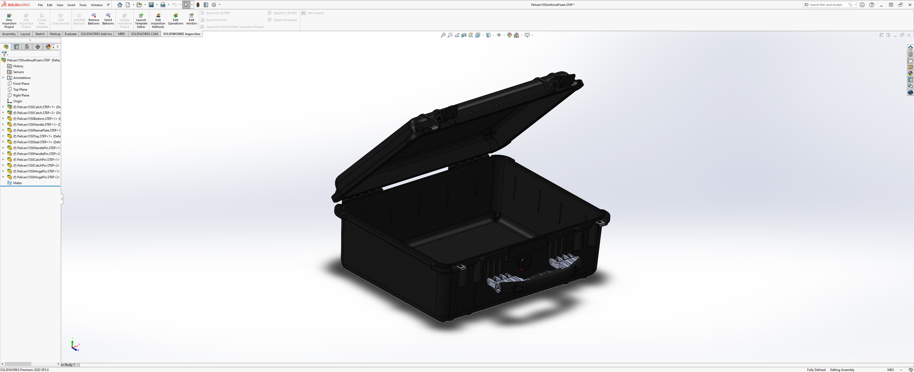Image resolution: width=914 pixels, height=372 pixels.
Task: Click Edit Vendors button
Action: 191,19
